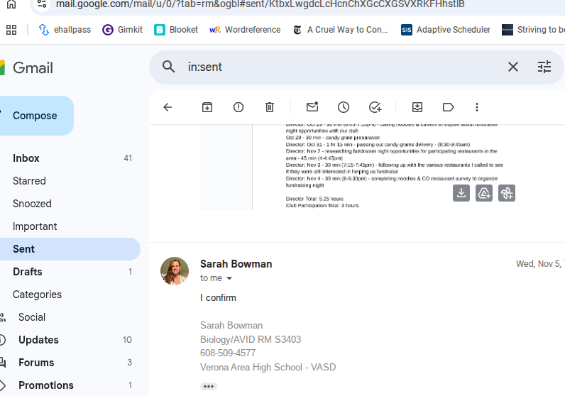Screen dimensions: 565x396
Task: Click the Gmail logo
Action: (27, 67)
